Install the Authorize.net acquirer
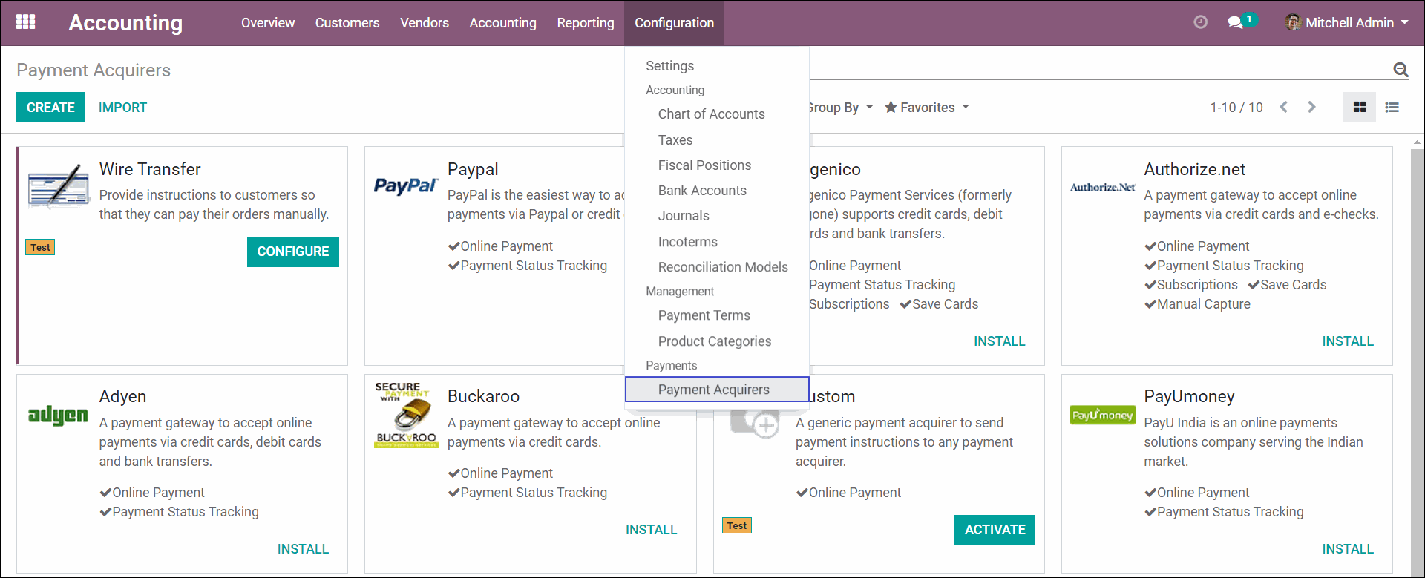The image size is (1425, 578). click(1348, 341)
